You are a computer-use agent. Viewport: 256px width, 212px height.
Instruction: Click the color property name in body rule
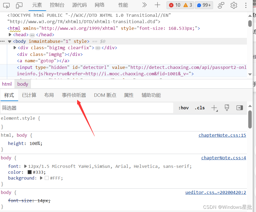[x=15, y=172]
